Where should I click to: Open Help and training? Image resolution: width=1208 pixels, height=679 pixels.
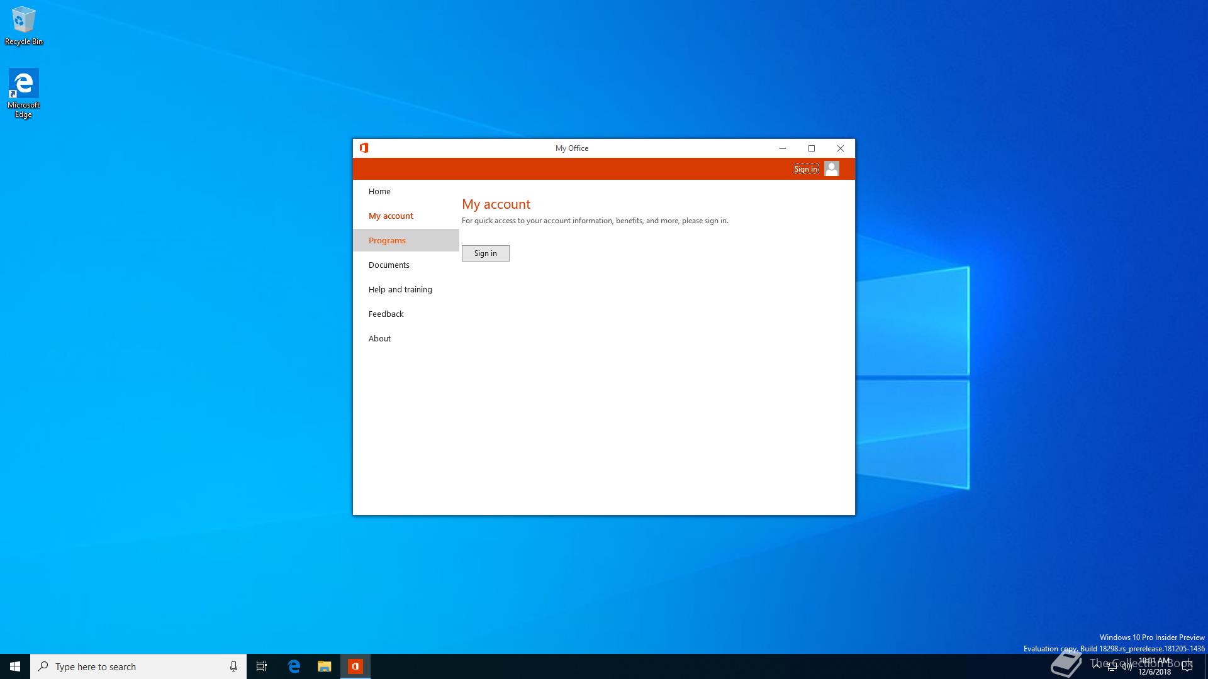(x=400, y=289)
